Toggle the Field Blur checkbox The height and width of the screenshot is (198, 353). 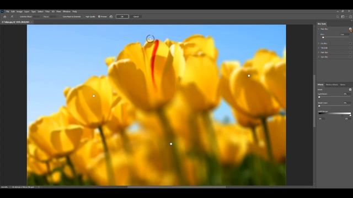tap(350, 29)
